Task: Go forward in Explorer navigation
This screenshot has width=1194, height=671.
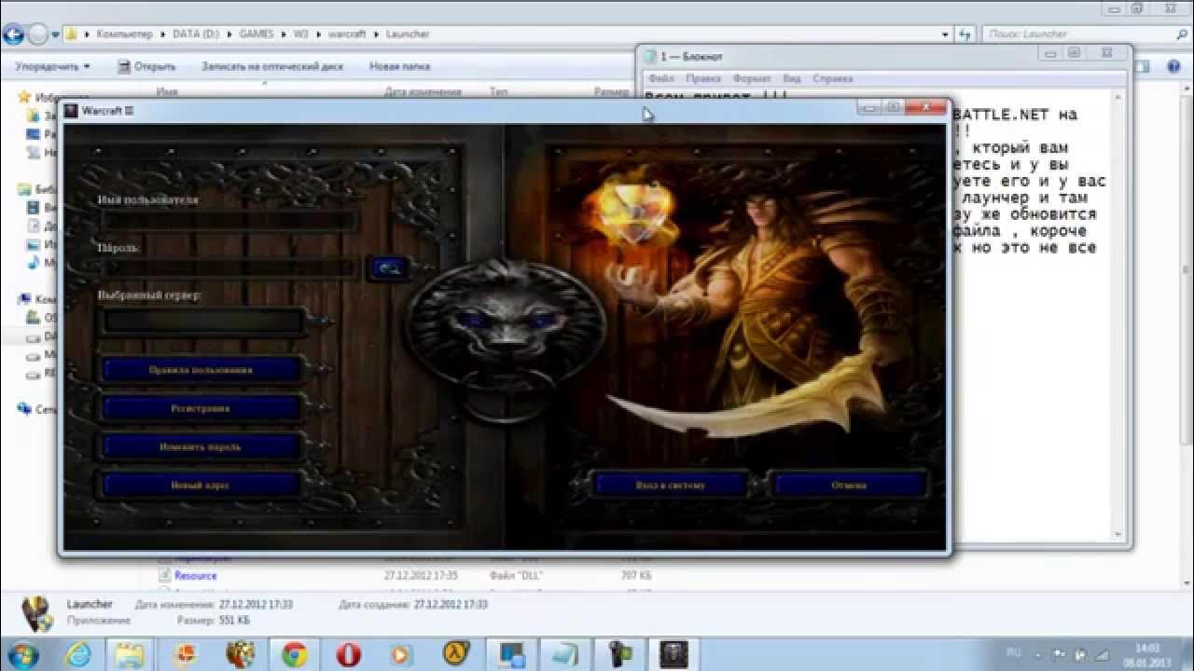Action: point(38,34)
